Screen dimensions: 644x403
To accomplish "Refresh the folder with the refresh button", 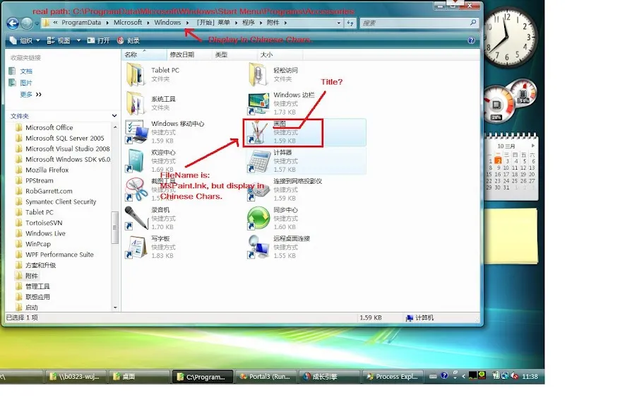I will [x=350, y=23].
